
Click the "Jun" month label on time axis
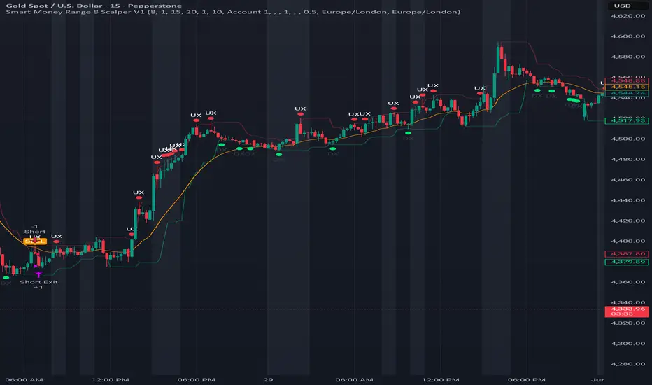[x=597, y=379]
